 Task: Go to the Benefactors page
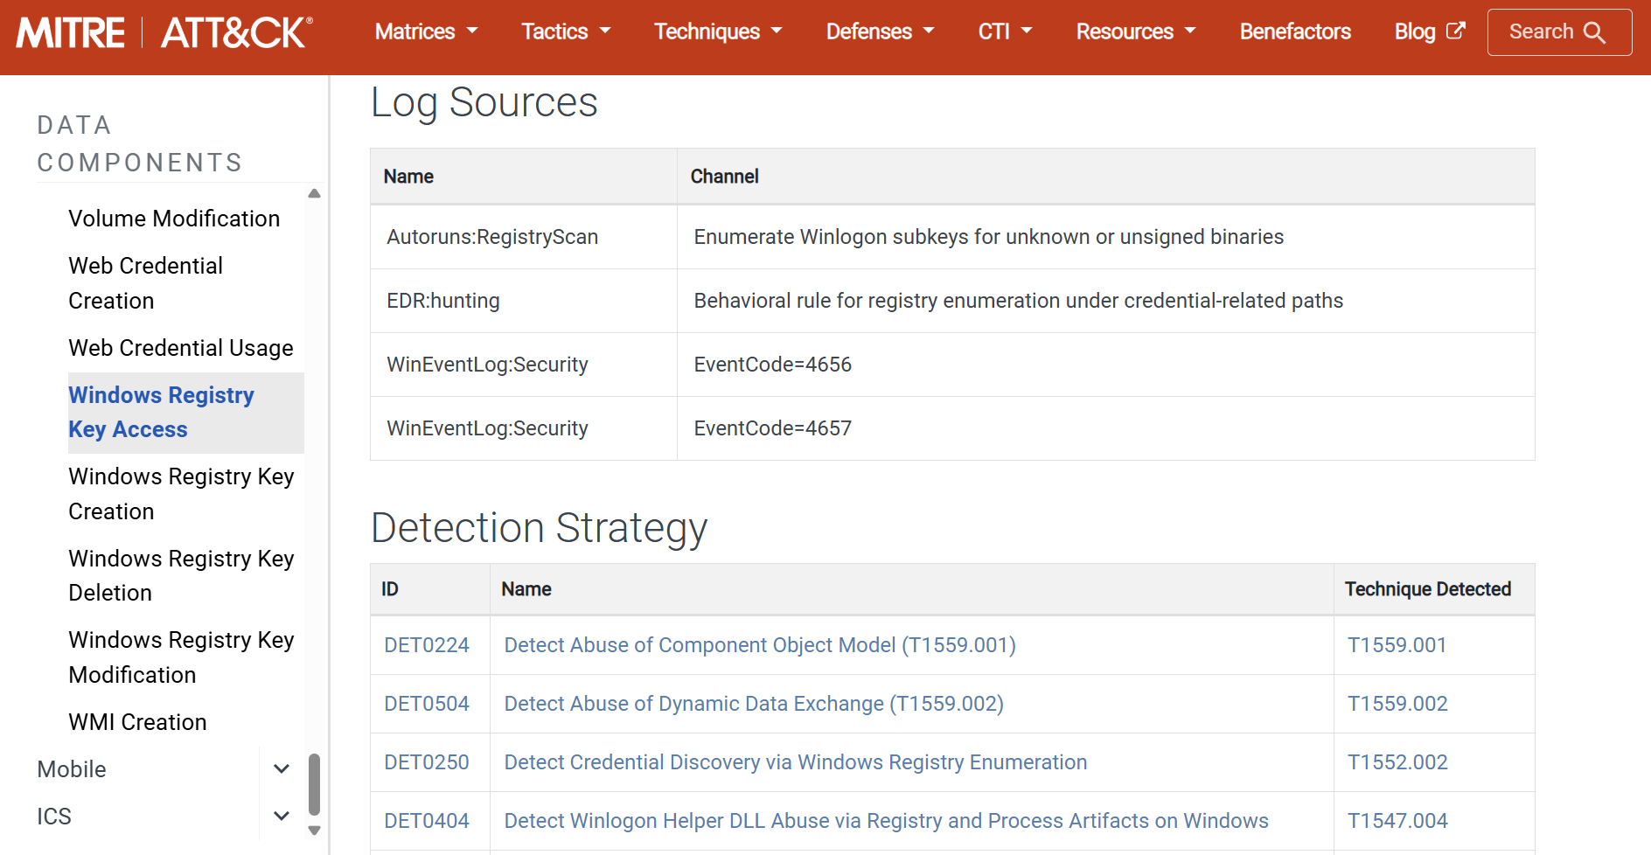1294,31
